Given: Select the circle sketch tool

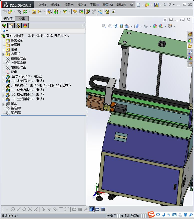Looking at the screenshot, I should [13, 209].
